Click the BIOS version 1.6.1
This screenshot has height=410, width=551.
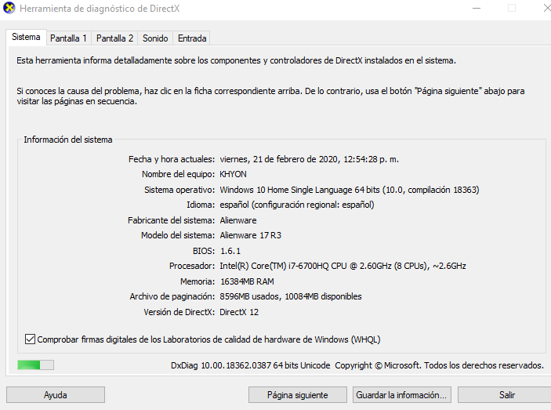coord(230,251)
